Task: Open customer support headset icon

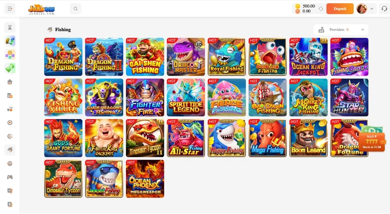Action: (384, 9)
